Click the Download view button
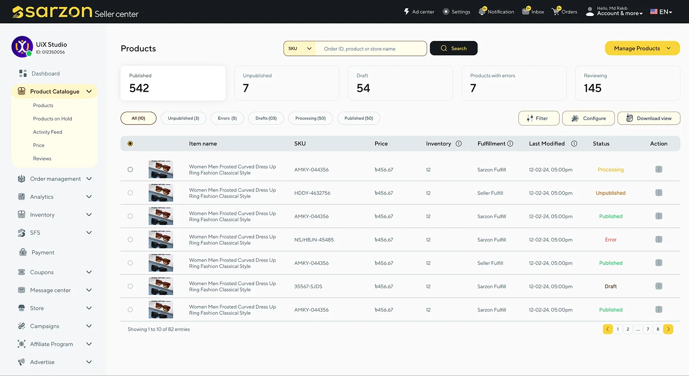 tap(649, 118)
